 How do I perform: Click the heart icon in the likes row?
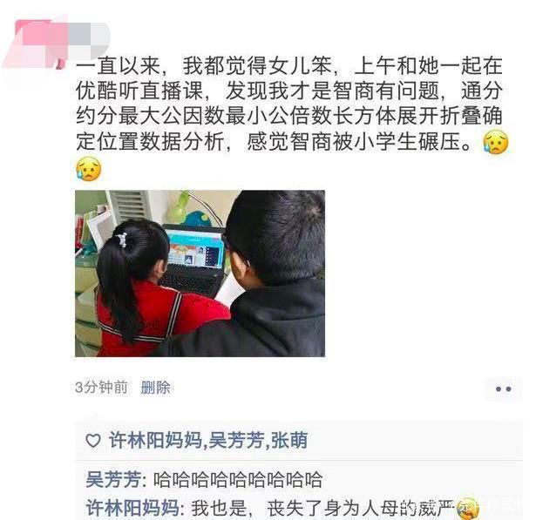pos(92,441)
